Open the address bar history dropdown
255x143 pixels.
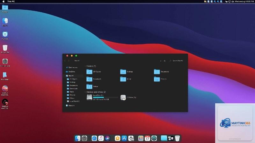pos(161,61)
